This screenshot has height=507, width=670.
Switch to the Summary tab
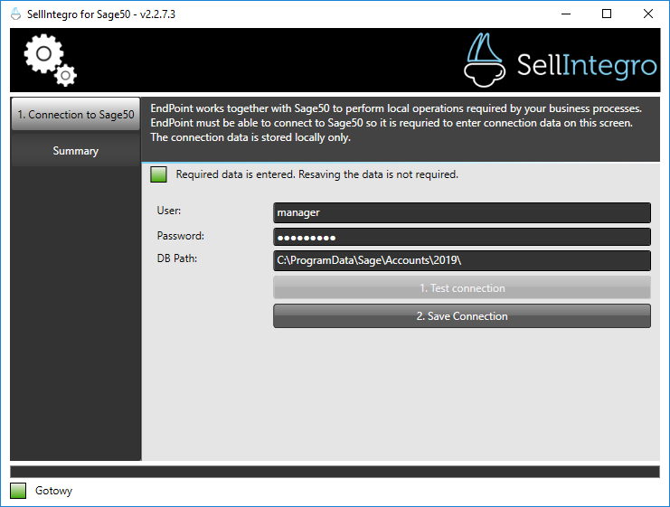[76, 151]
